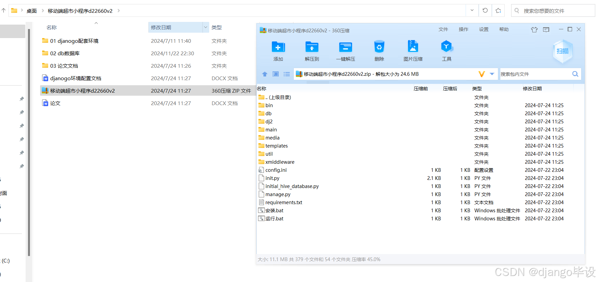This screenshot has width=597, height=282.
Task: Expand the chevron after 移动端超市小程序d22660v2 breadcrumb
Action: pyautogui.click(x=119, y=11)
